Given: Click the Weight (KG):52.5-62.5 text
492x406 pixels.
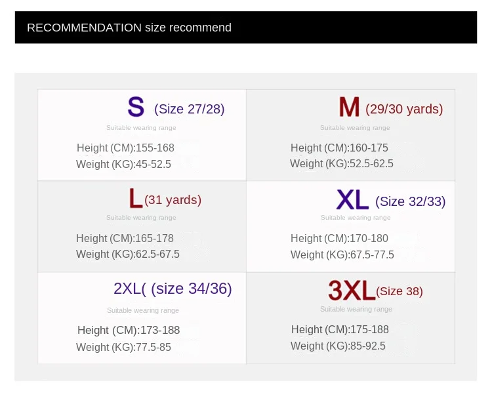Looking at the screenshot, I should (342, 163).
